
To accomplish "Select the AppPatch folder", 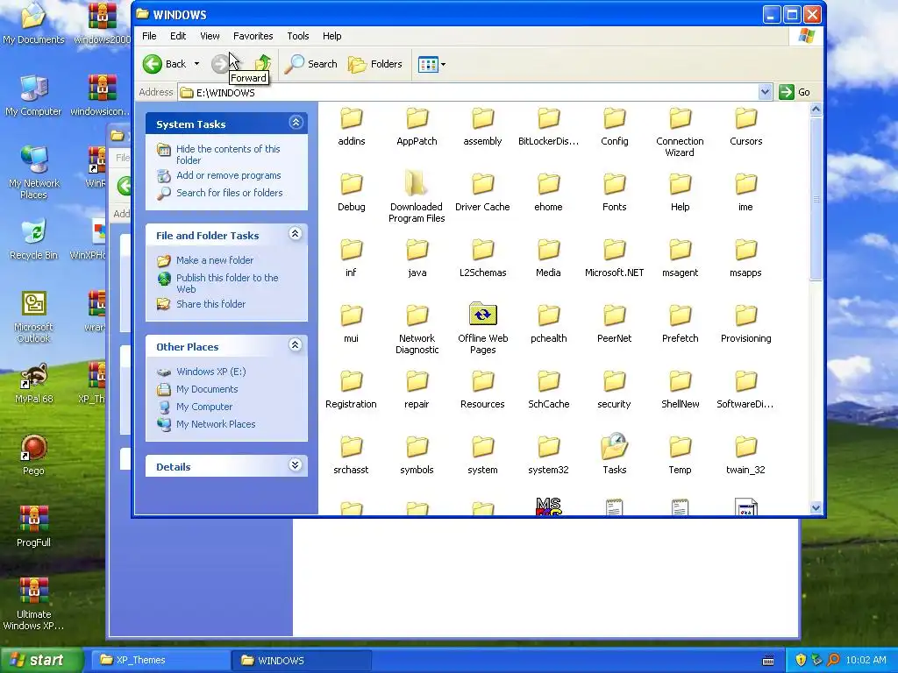I will (417, 126).
